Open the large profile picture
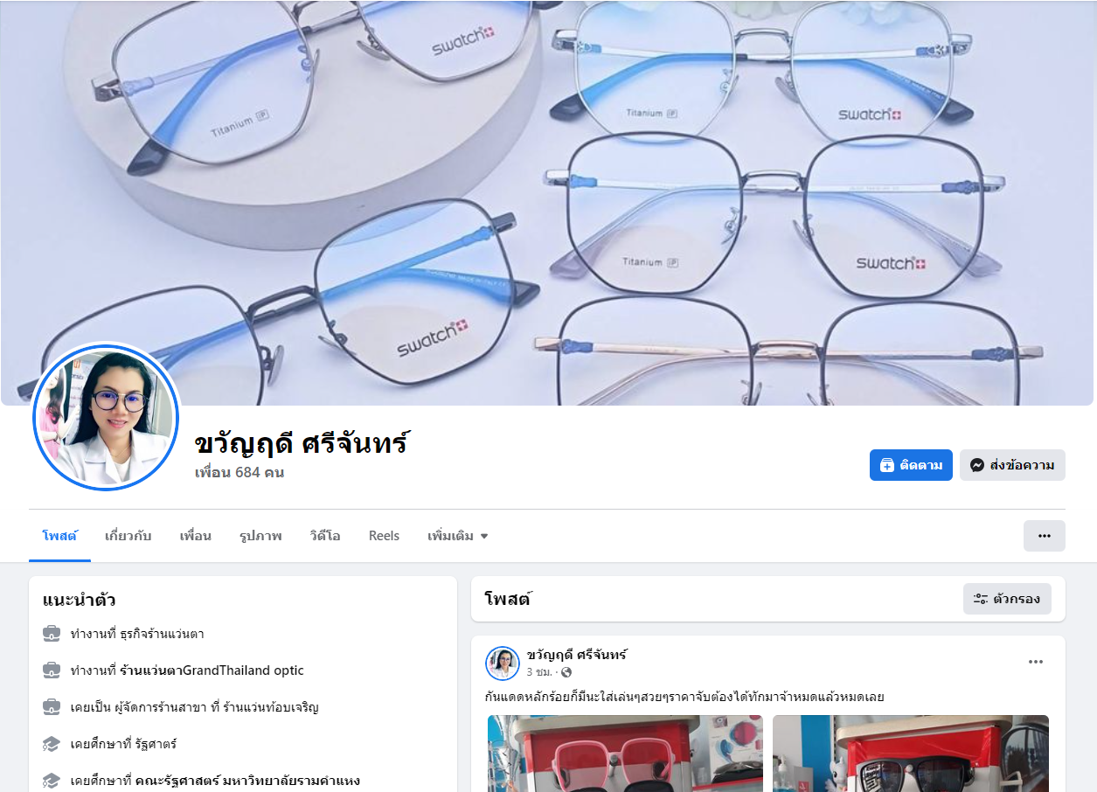 click(x=107, y=417)
